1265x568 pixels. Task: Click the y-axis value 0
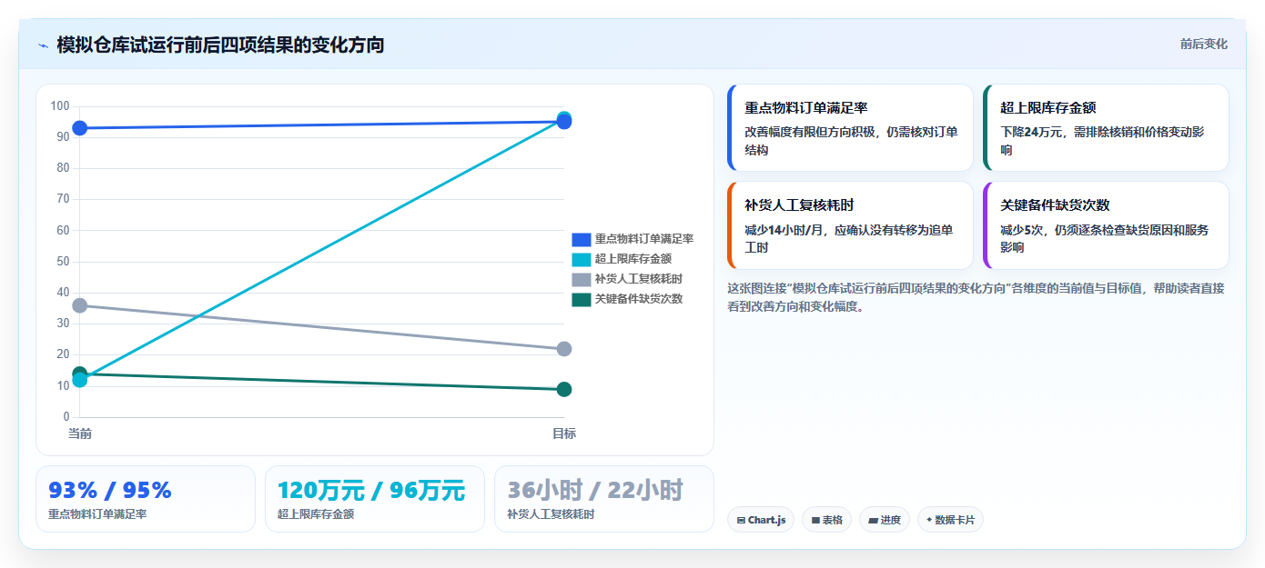coord(66,417)
